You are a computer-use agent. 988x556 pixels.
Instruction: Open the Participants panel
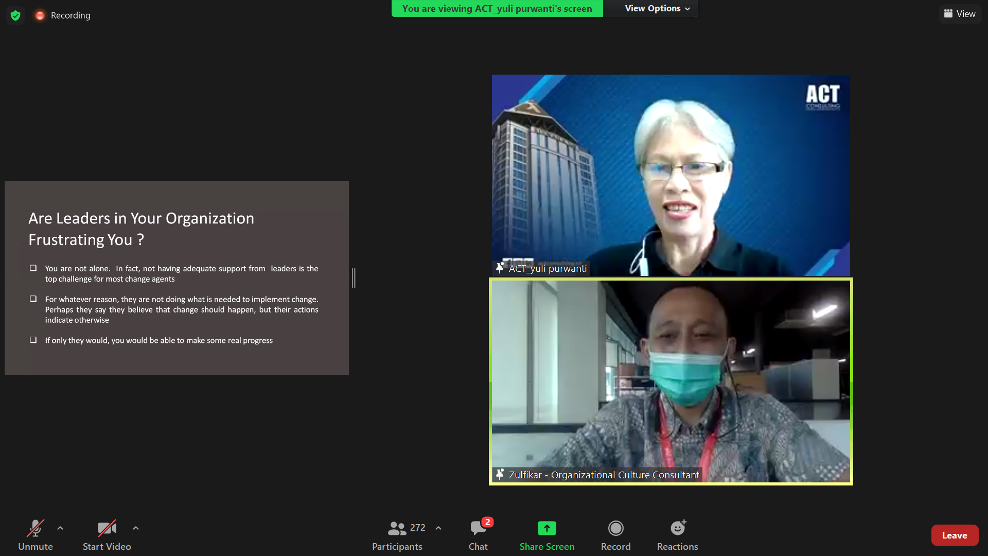[397, 535]
